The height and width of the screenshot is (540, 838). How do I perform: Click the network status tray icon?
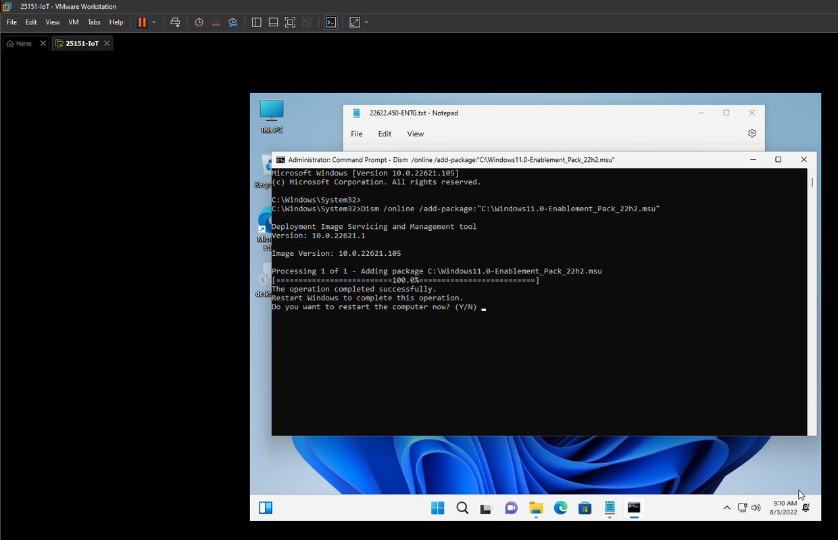[742, 508]
